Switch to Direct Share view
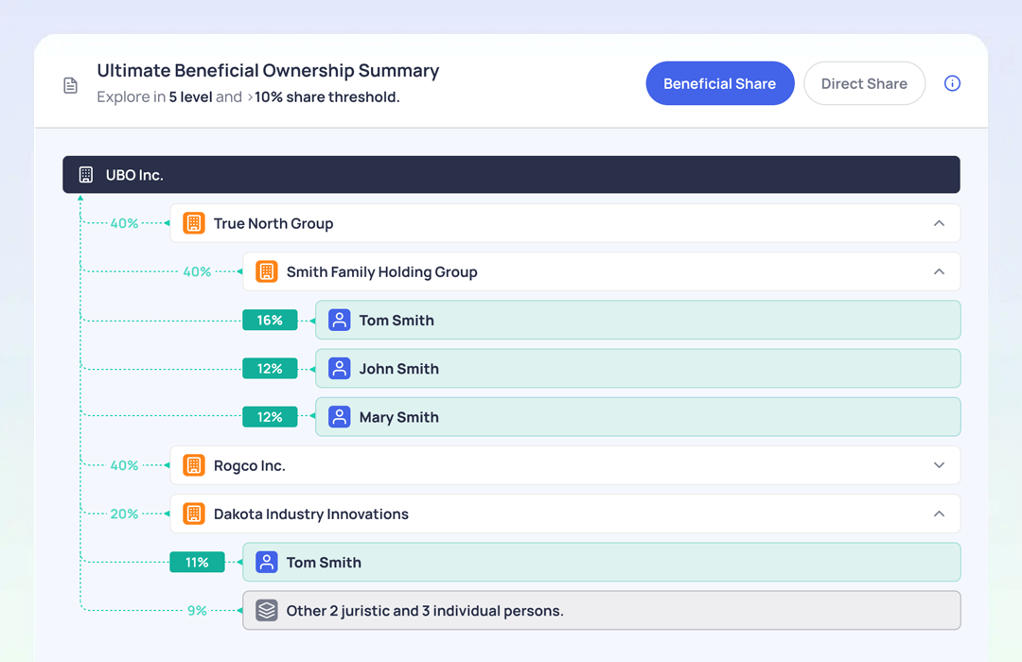The image size is (1022, 662). click(864, 83)
